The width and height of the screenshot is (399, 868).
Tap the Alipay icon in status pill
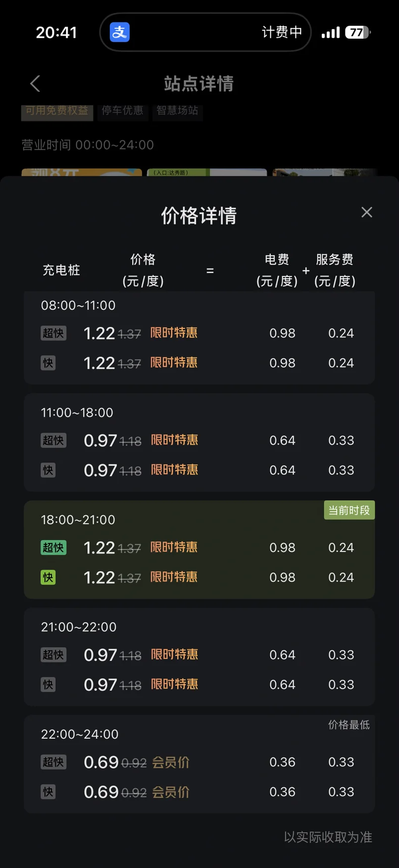[120, 32]
